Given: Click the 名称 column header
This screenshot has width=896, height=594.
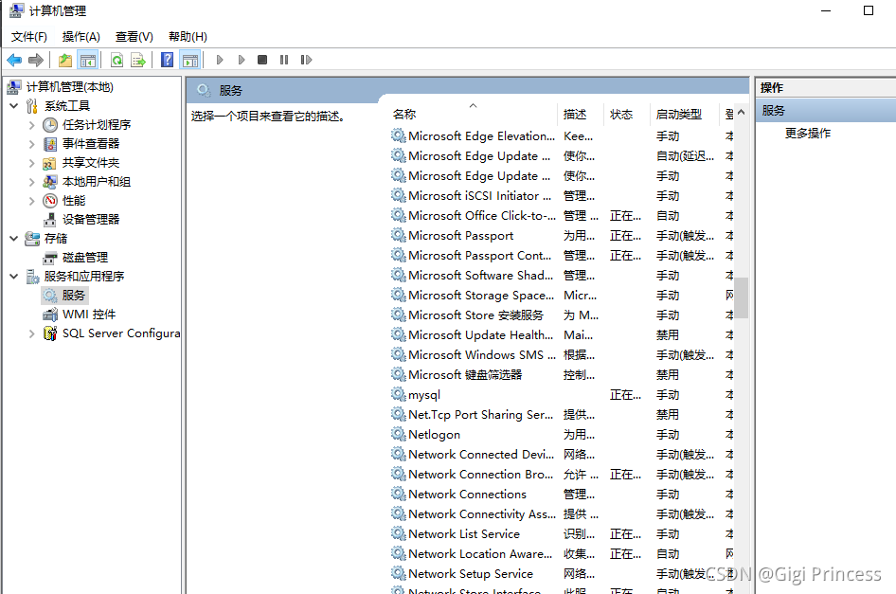Looking at the screenshot, I should coord(473,115).
